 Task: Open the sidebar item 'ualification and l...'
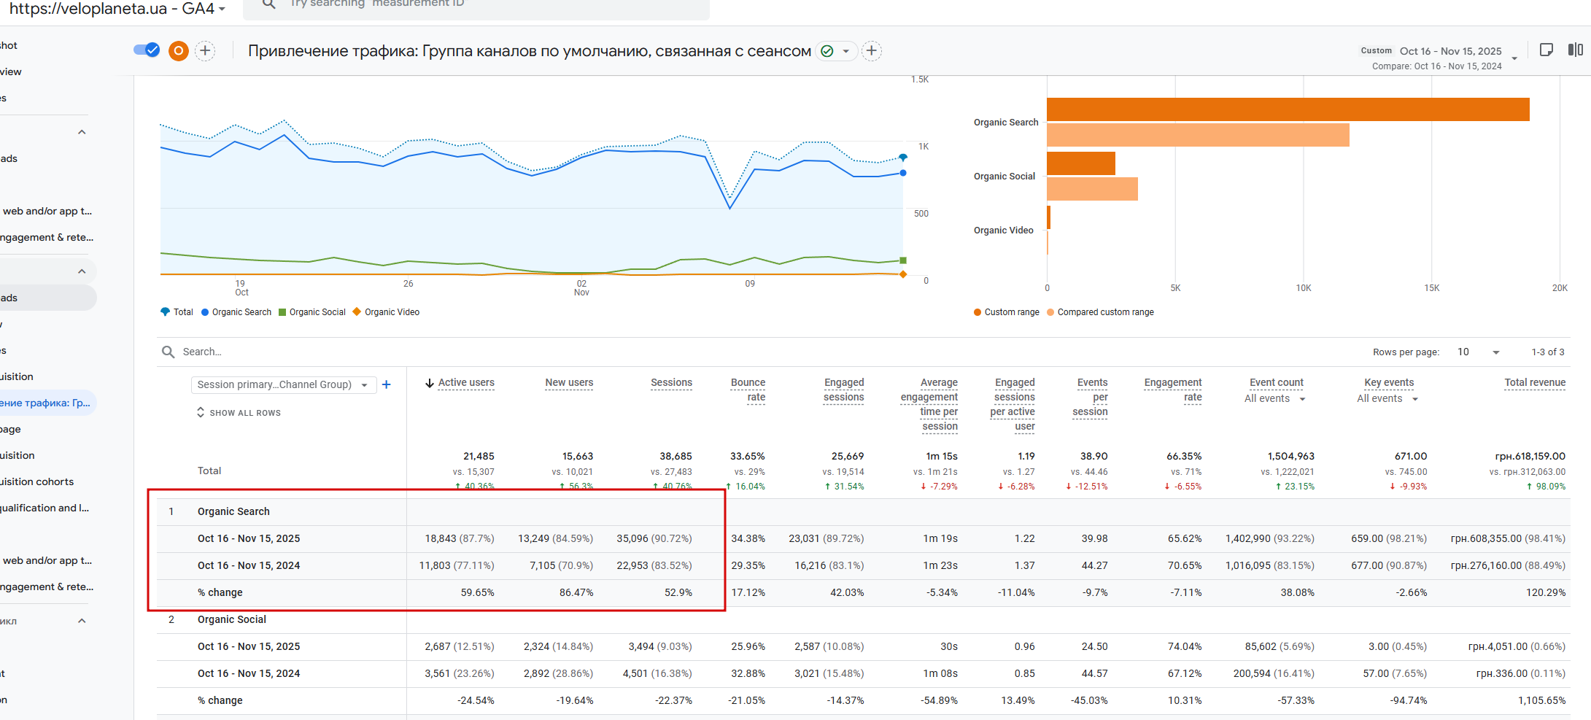tap(44, 508)
